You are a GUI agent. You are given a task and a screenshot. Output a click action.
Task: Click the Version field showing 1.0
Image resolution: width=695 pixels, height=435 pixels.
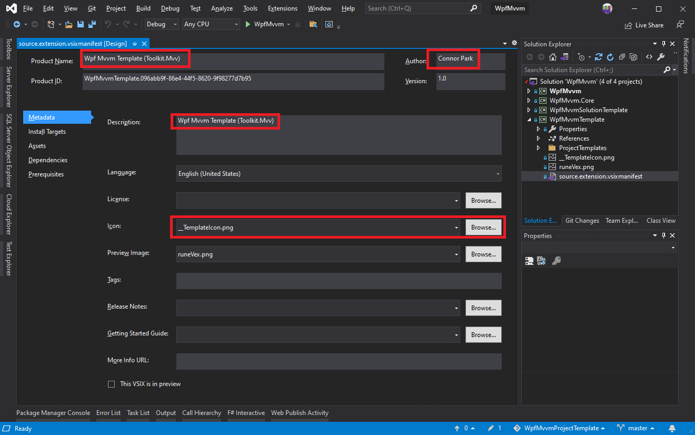click(471, 82)
